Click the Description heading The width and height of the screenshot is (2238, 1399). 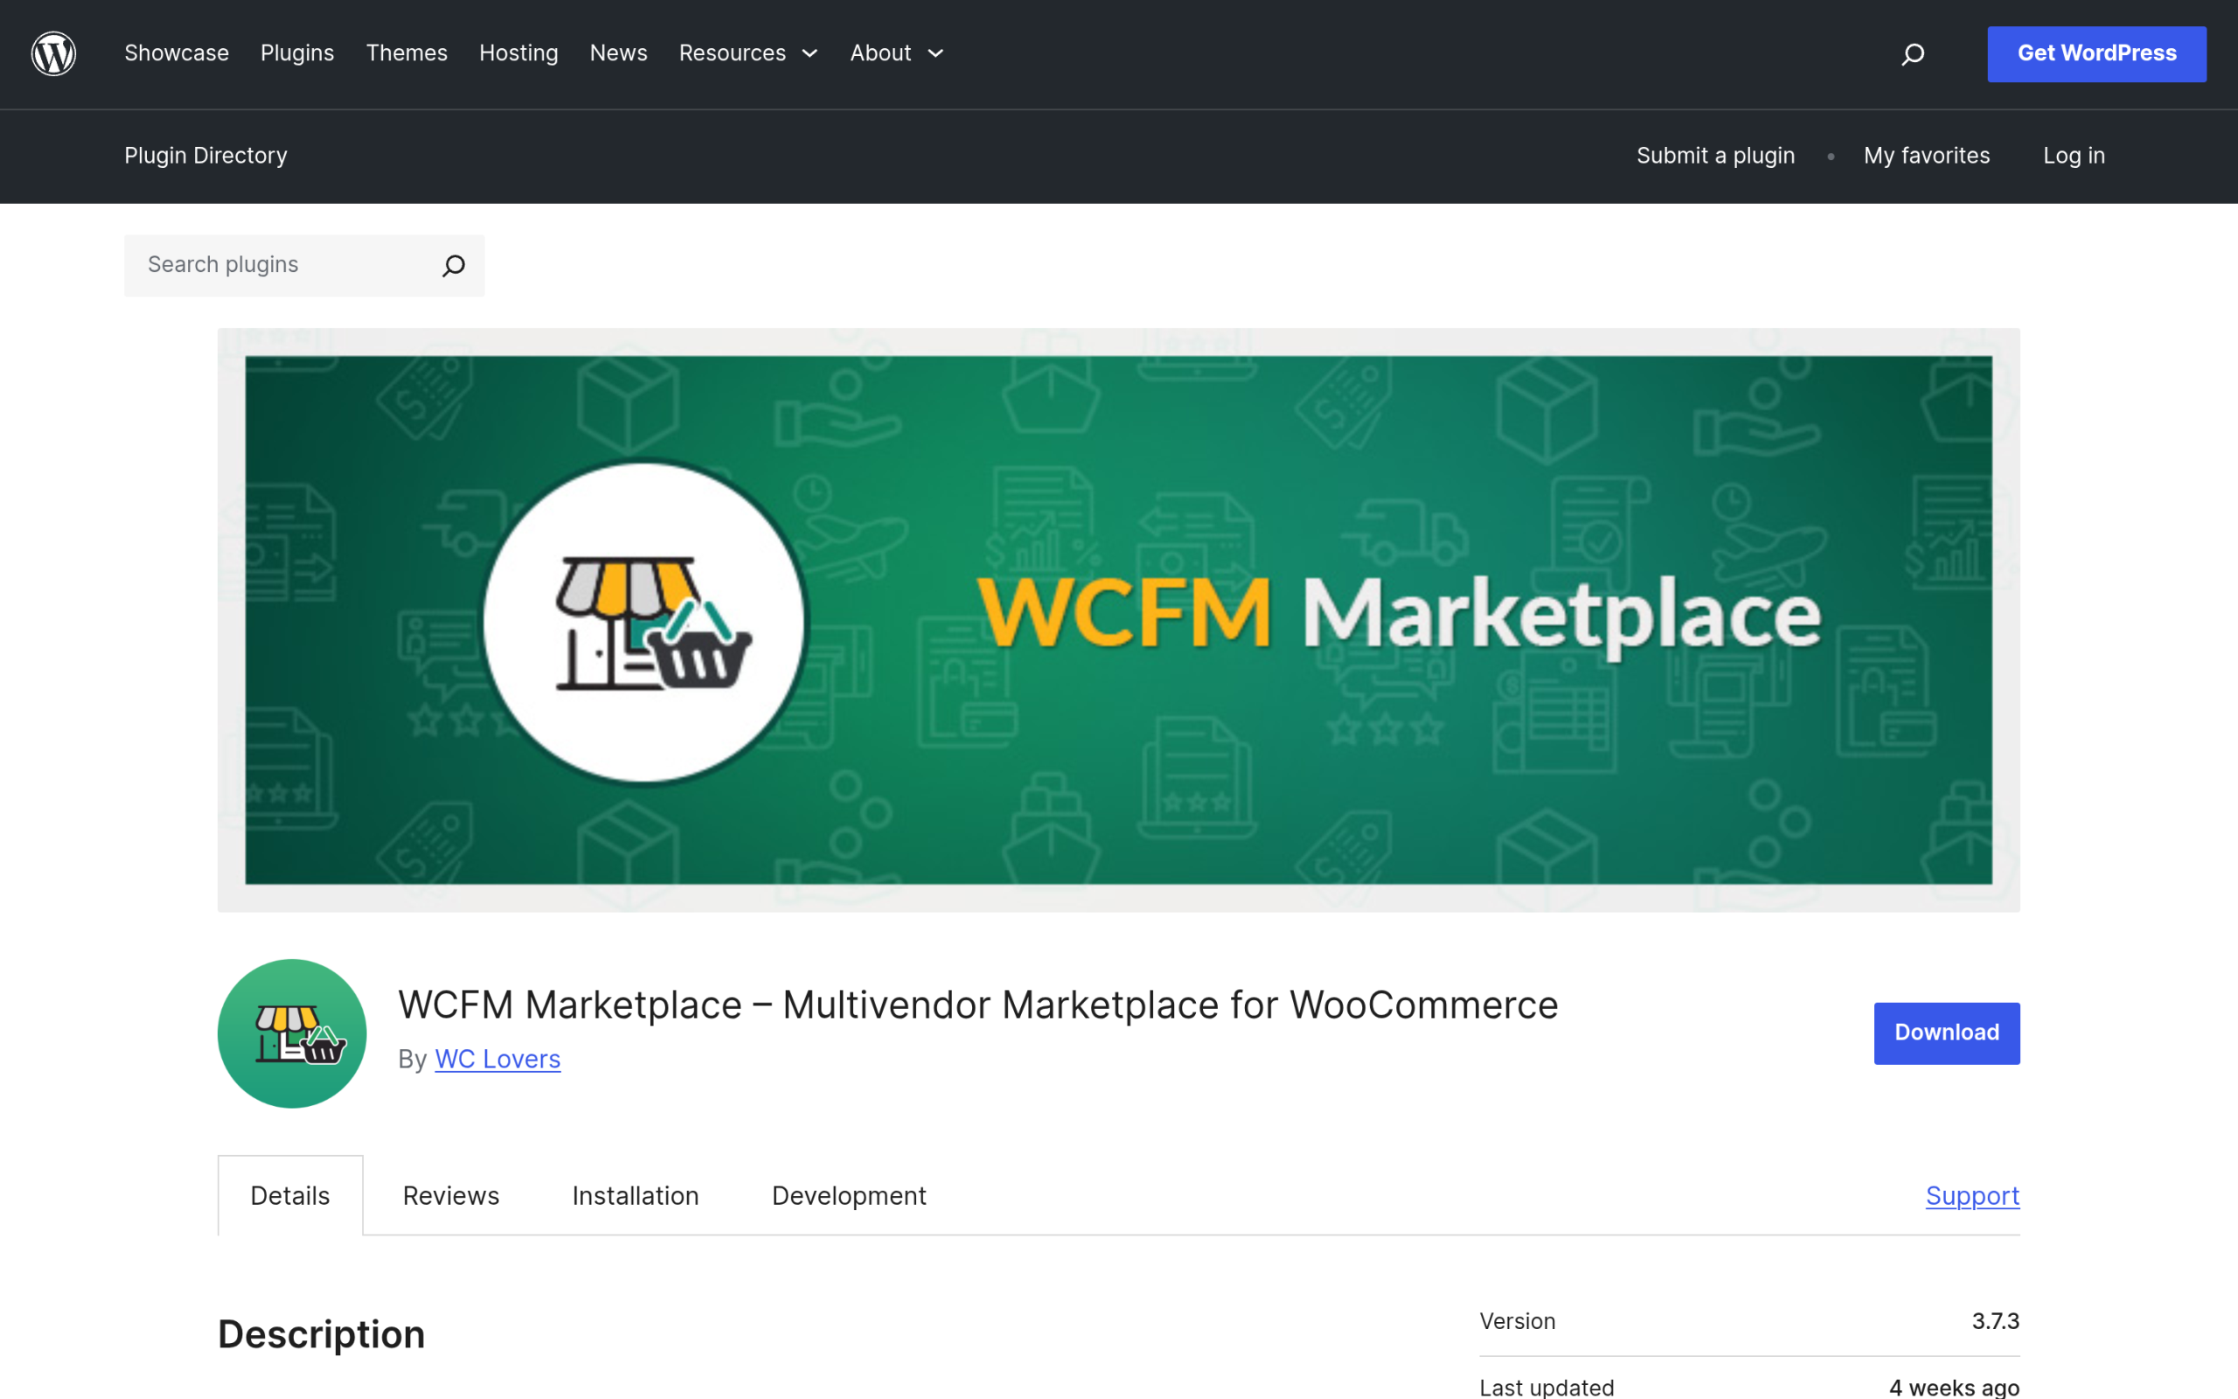tap(321, 1334)
